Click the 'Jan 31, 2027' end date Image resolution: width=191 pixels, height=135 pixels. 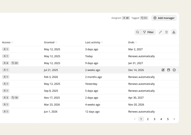point(135,63)
